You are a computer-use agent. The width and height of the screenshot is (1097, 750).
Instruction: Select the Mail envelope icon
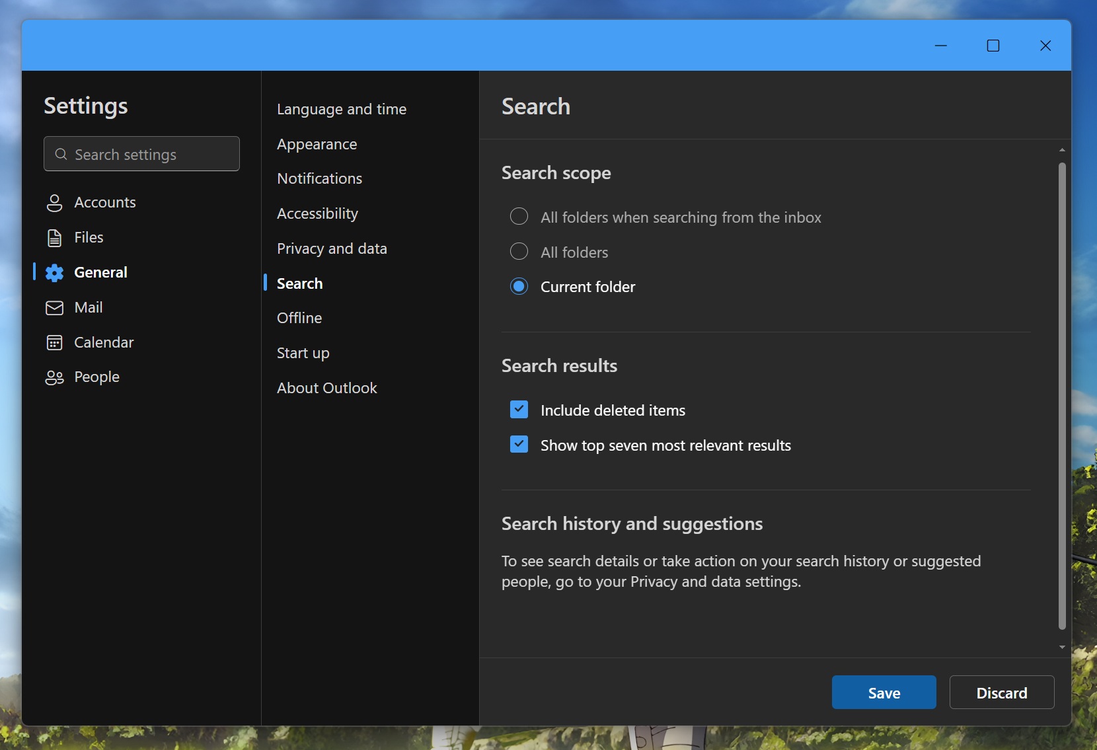[x=55, y=307]
